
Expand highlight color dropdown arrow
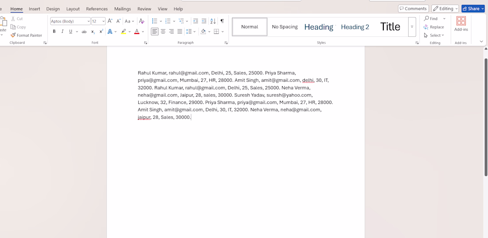coord(130,32)
